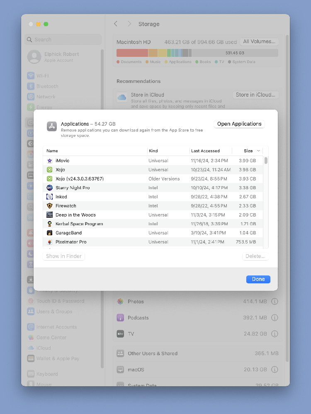This screenshot has height=414, width=311.
Task: Click the 24.82 GB TV size value
Action: click(x=255, y=334)
